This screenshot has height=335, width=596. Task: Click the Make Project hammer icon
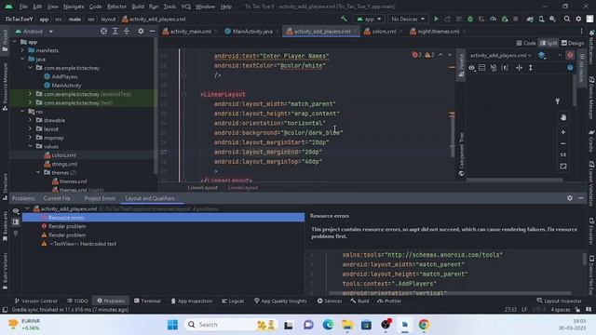[344, 19]
